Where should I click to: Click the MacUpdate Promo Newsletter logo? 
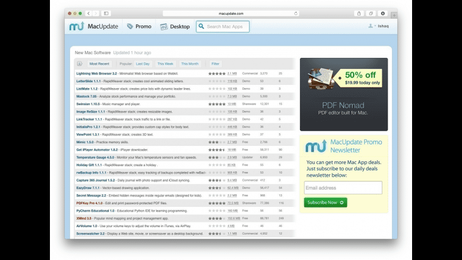tap(316, 146)
